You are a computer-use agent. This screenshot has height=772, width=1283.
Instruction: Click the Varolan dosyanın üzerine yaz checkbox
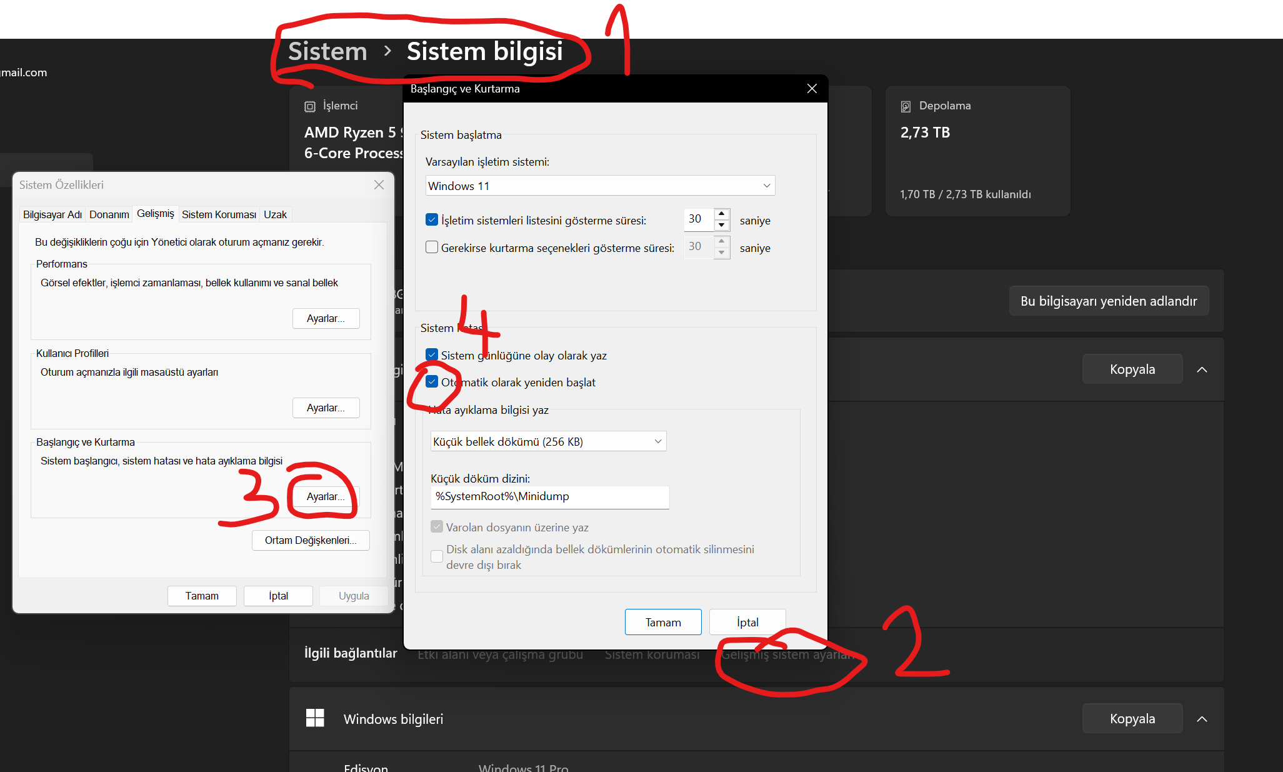pos(437,527)
